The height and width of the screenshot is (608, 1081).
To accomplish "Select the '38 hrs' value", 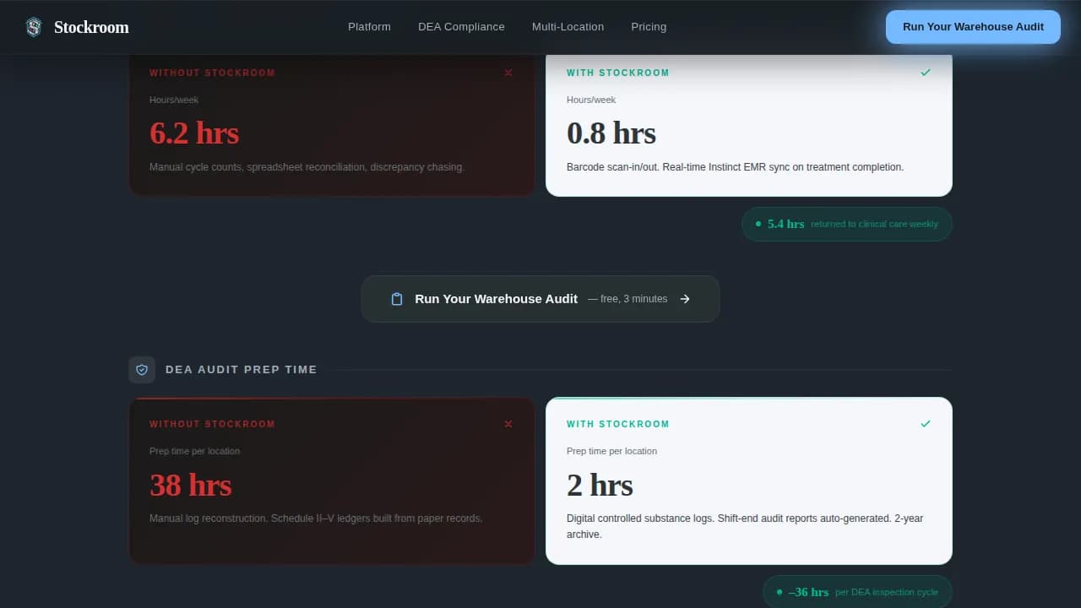I will tap(191, 486).
